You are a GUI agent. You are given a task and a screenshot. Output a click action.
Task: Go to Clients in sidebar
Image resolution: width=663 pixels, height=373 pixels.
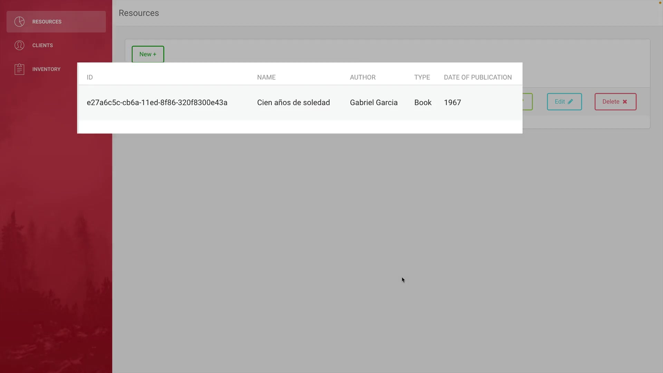coord(42,45)
